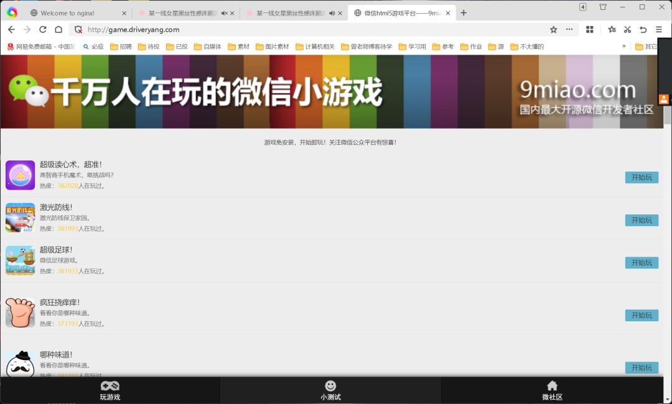Open 小测试 via the smiley face icon

(330, 387)
